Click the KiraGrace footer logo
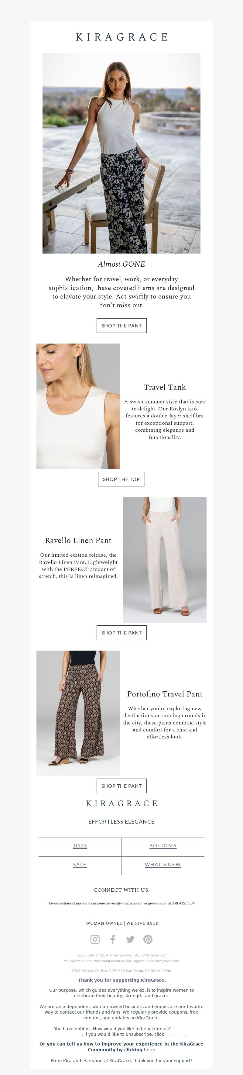 coord(121,803)
